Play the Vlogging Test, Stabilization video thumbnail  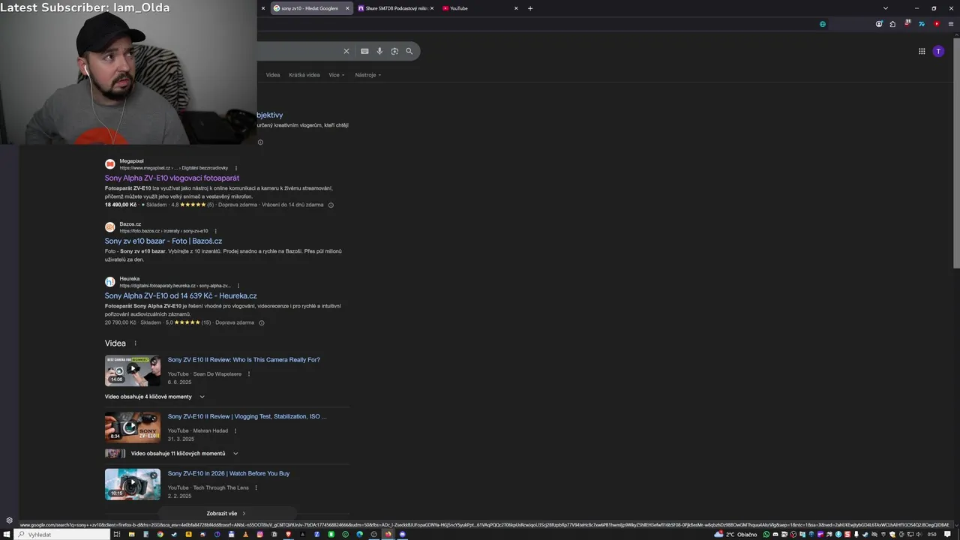pos(133,427)
